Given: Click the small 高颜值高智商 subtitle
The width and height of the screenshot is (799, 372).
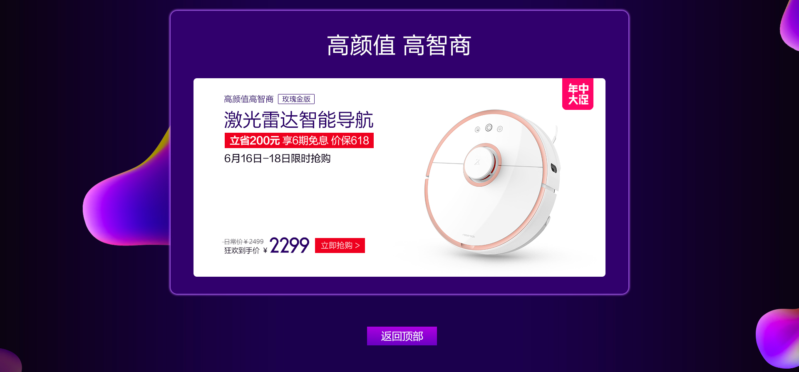Looking at the screenshot, I should [249, 99].
